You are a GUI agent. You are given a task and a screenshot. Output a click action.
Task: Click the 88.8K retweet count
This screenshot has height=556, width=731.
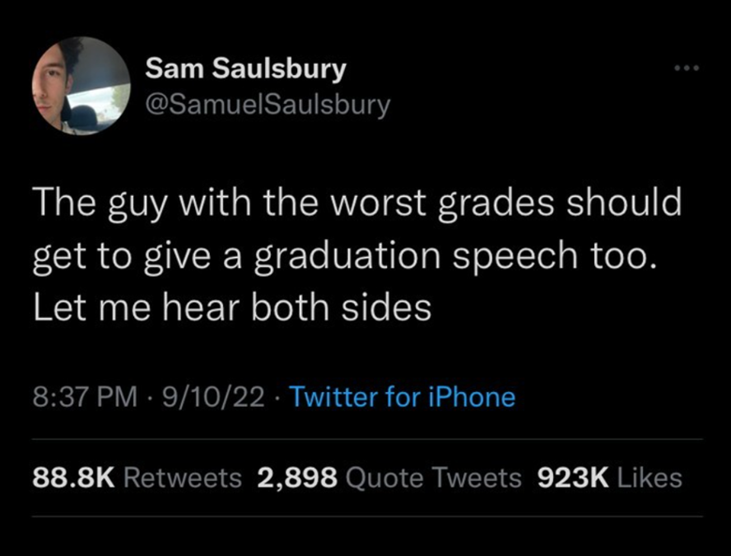[73, 478]
